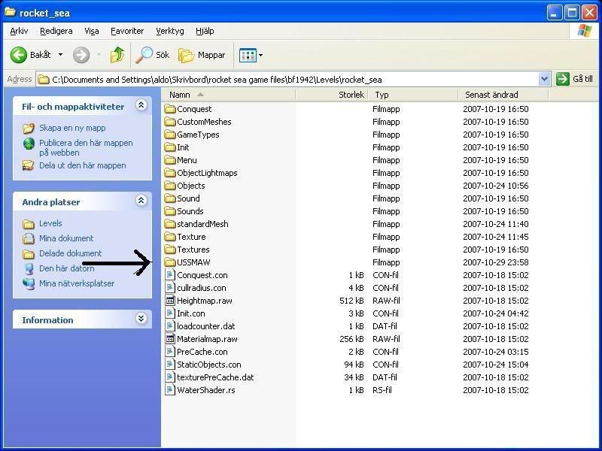602x451 pixels.
Task: Select the WaterShader.rs file name
Action: [x=205, y=390]
